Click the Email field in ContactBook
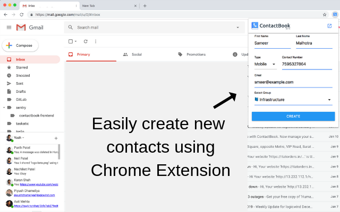 click(x=293, y=82)
